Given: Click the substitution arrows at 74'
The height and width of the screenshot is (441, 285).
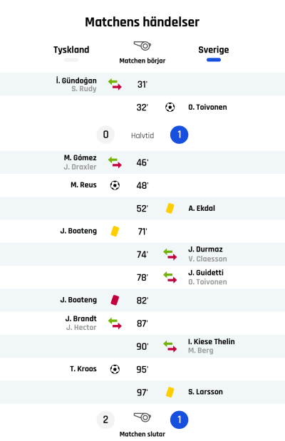Looking at the screenshot, I should pos(170,254).
